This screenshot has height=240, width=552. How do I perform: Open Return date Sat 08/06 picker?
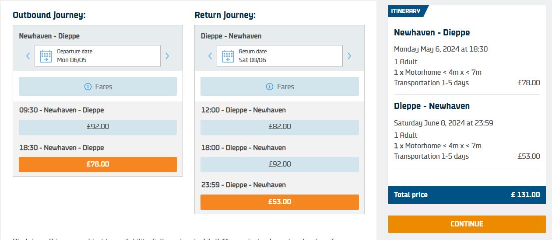[280, 56]
